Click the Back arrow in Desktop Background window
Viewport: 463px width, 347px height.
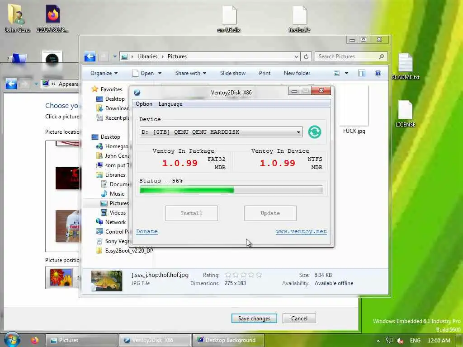coord(11,84)
